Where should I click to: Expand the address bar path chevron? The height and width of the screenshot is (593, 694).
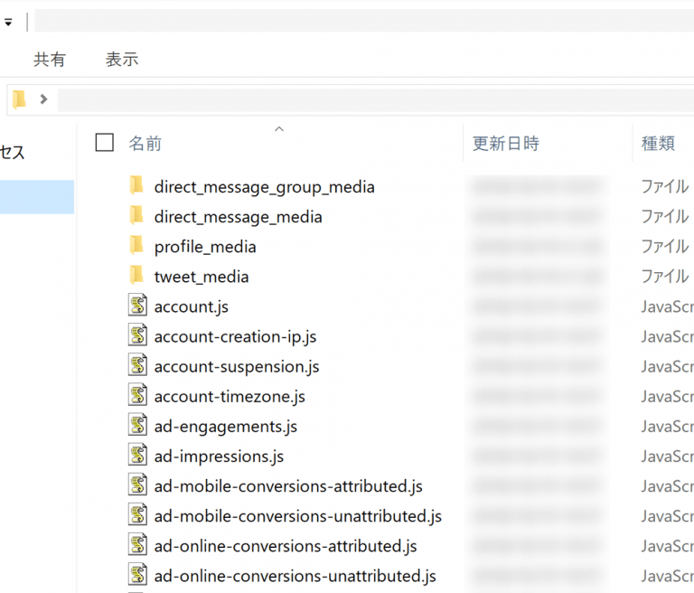[43, 99]
